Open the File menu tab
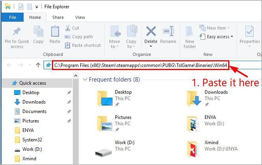 coord(13,17)
